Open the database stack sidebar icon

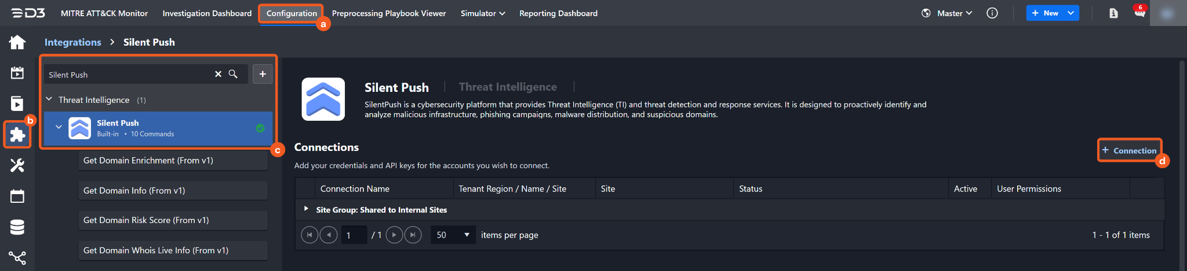17,227
